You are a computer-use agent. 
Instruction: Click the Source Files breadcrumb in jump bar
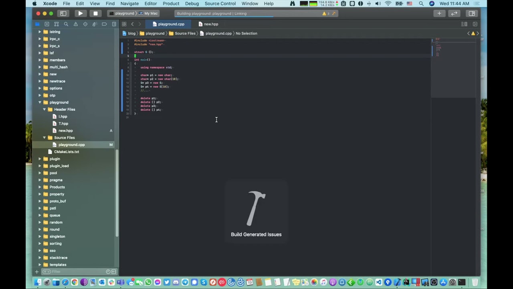[182, 33]
